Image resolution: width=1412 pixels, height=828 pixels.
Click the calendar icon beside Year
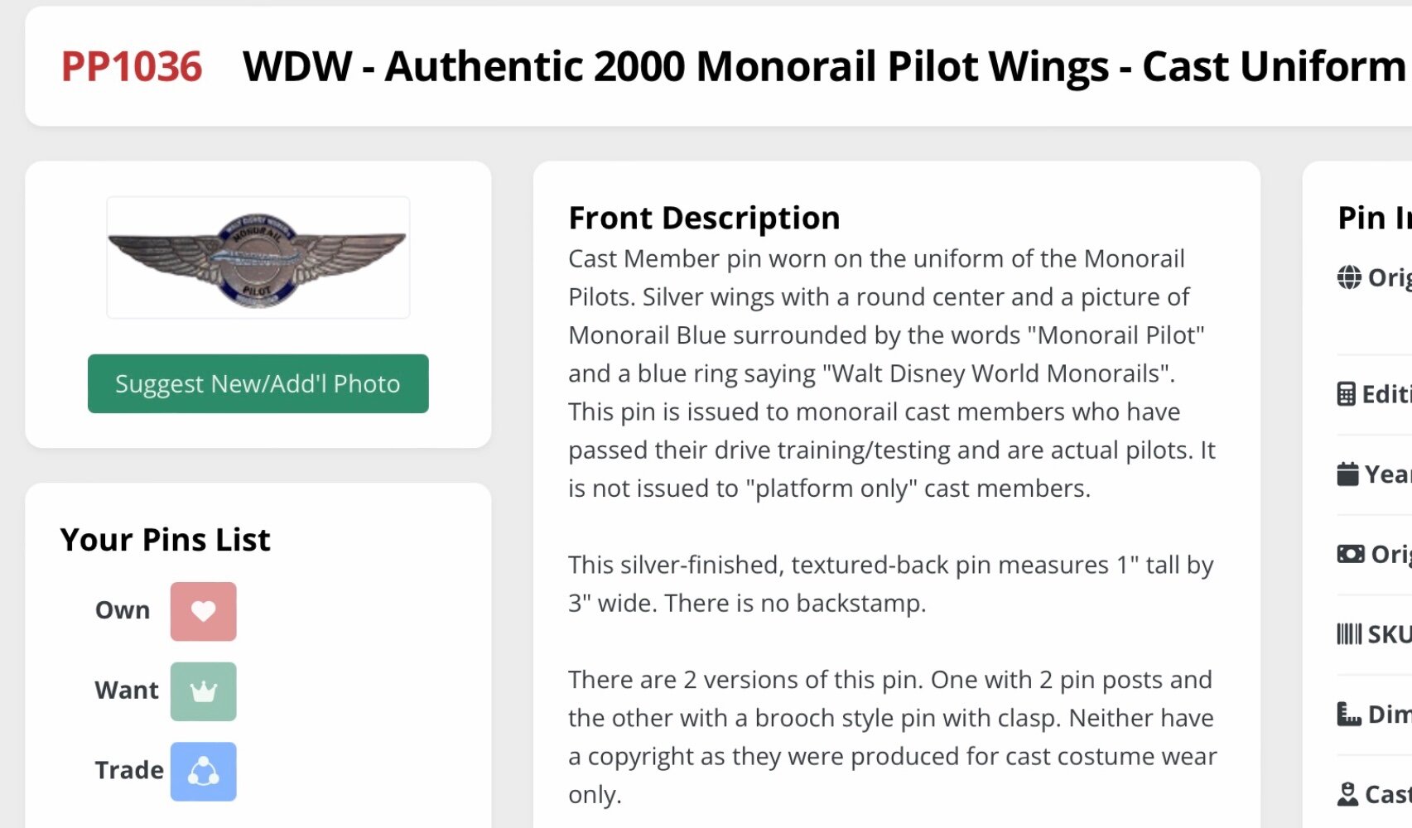(1348, 474)
